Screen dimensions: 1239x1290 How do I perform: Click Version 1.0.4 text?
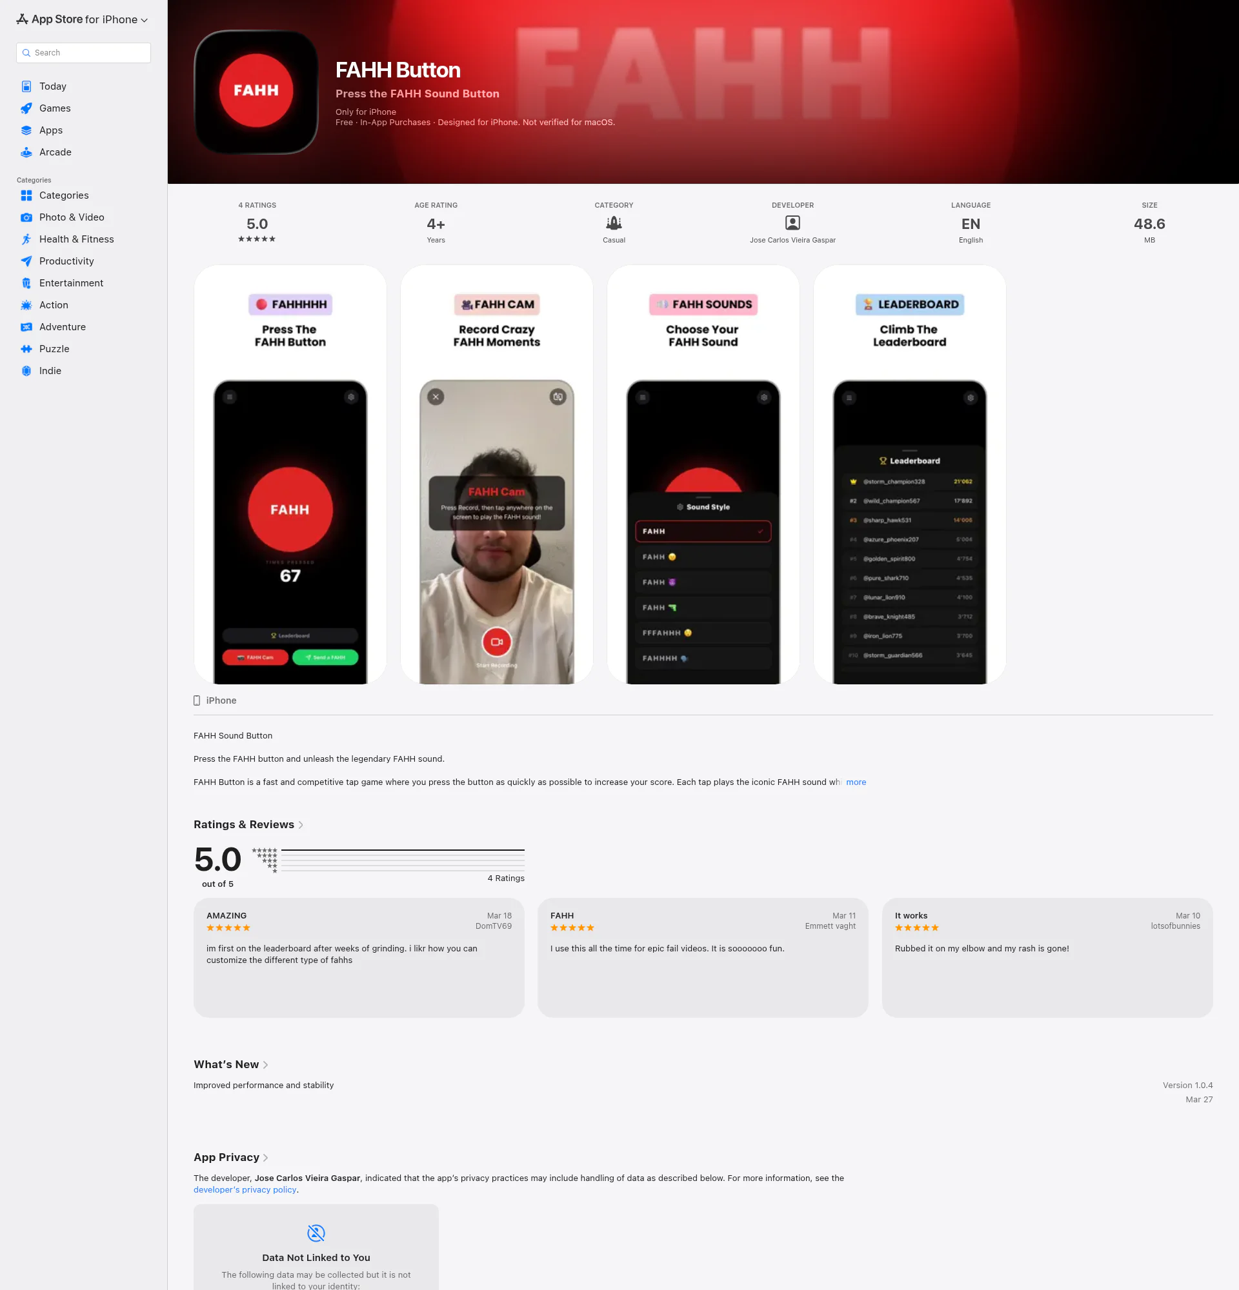tap(1187, 1086)
